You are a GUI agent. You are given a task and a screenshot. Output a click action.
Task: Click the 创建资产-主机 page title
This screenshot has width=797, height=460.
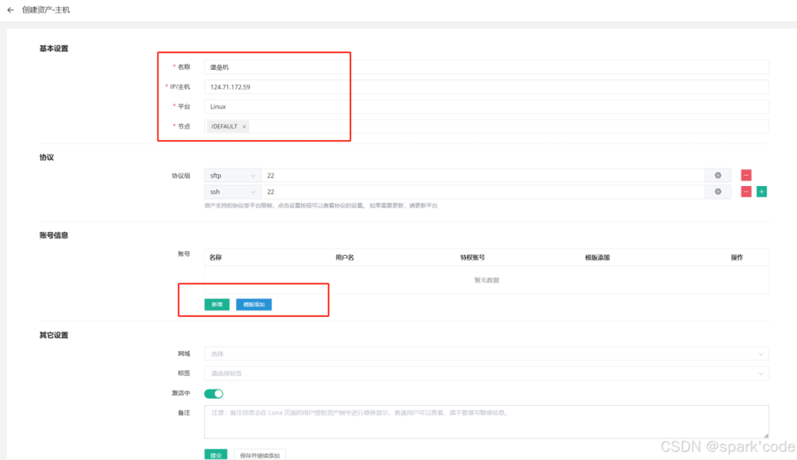click(x=46, y=10)
